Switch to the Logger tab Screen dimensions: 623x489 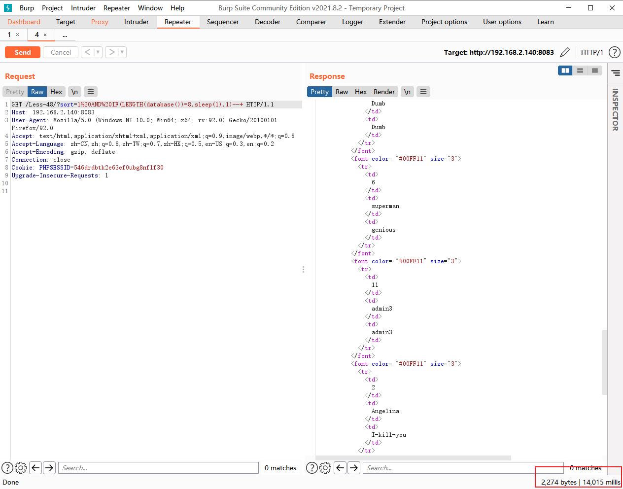352,22
